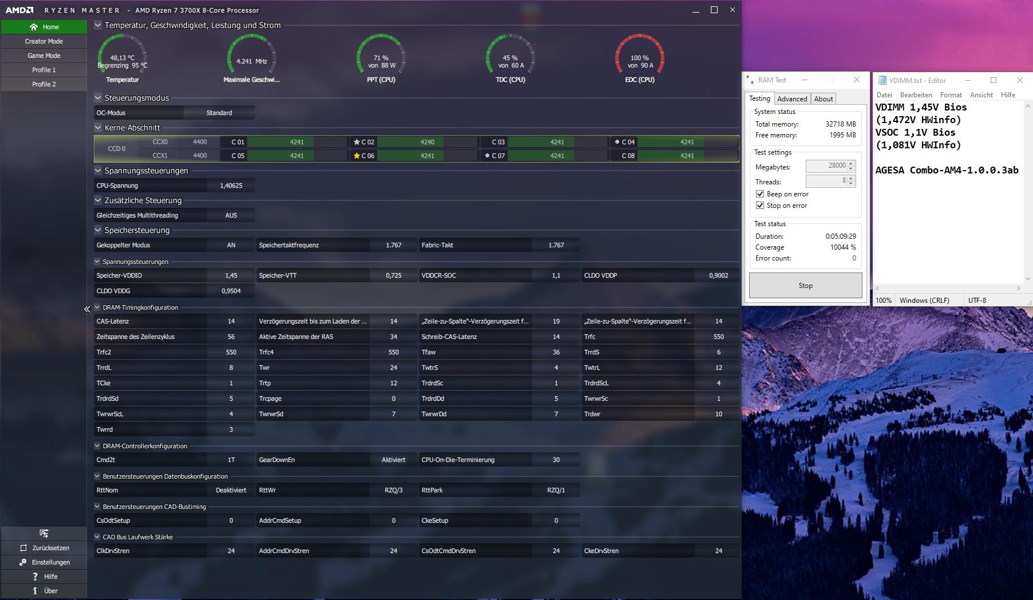This screenshot has width=1033, height=600.
Task: Open the Datei menu in Editor
Action: [x=884, y=95]
